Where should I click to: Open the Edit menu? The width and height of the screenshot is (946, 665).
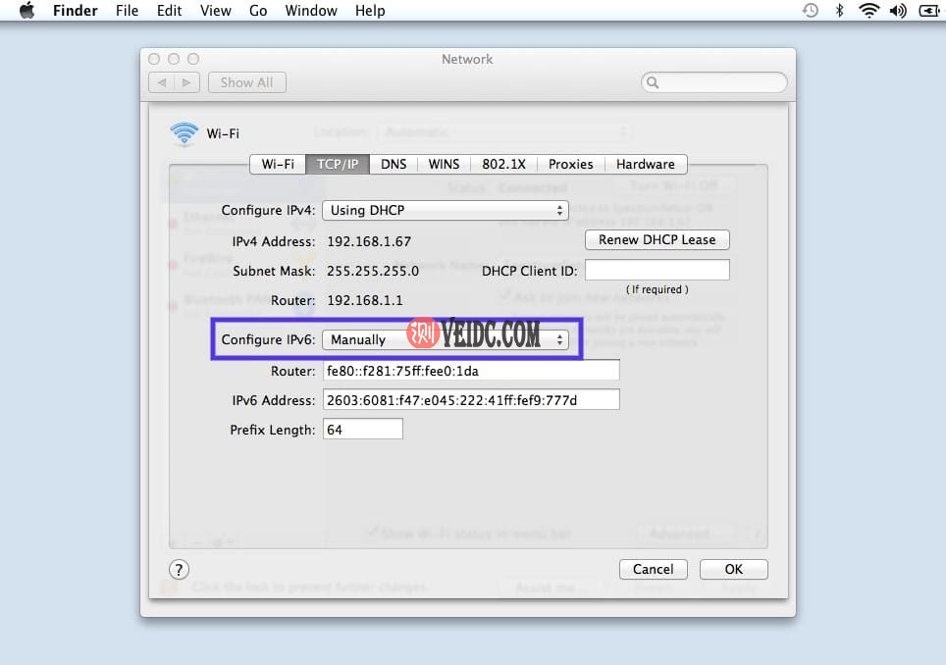point(169,10)
